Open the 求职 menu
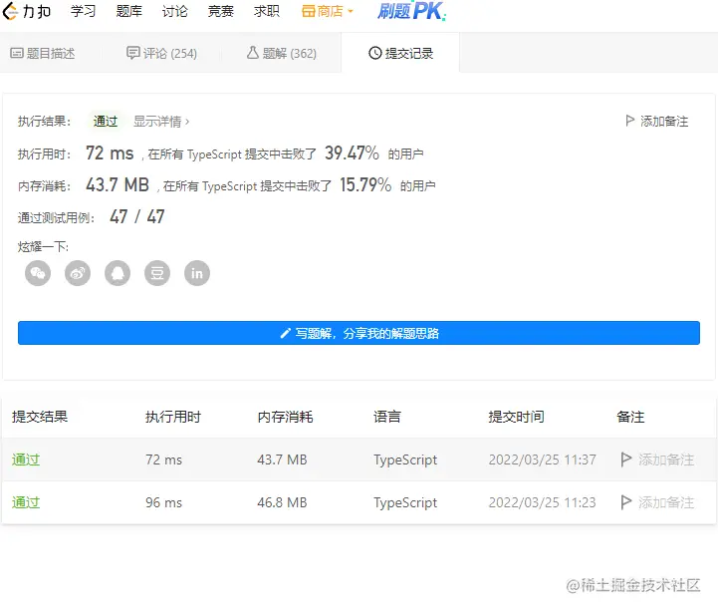Image resolution: width=718 pixels, height=611 pixels. tap(267, 11)
